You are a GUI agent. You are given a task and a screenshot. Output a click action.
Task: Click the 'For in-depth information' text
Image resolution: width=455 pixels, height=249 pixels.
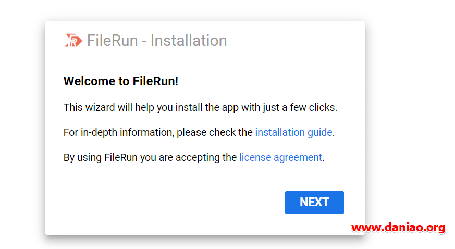click(119, 132)
